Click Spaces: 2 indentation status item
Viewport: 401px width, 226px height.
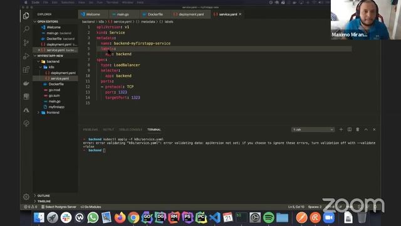tap(315, 207)
